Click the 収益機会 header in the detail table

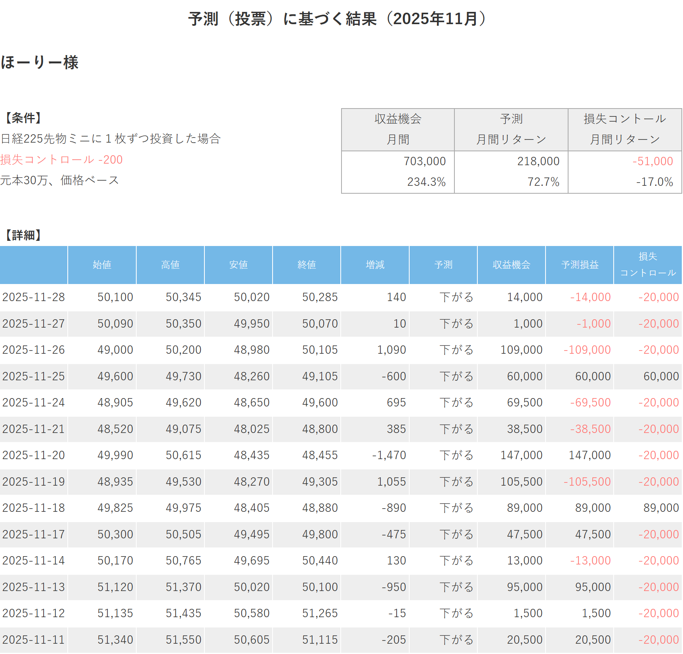pos(511,265)
